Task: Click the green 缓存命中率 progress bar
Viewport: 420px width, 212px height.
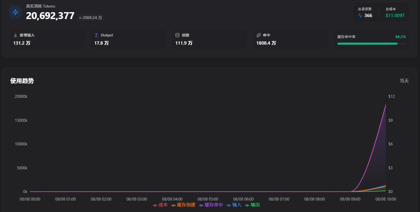Action: pyautogui.click(x=371, y=44)
